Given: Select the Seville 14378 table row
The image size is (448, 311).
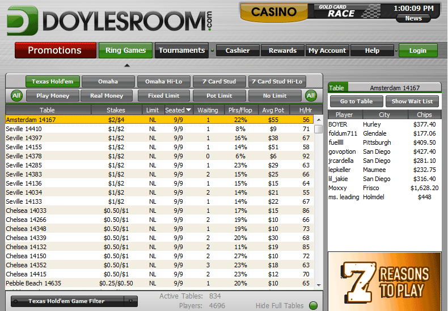Looking at the screenshot, I should 159,156.
